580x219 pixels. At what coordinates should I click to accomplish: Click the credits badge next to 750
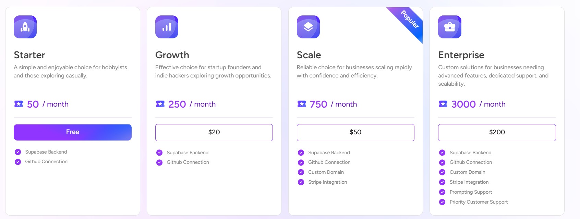pos(301,104)
